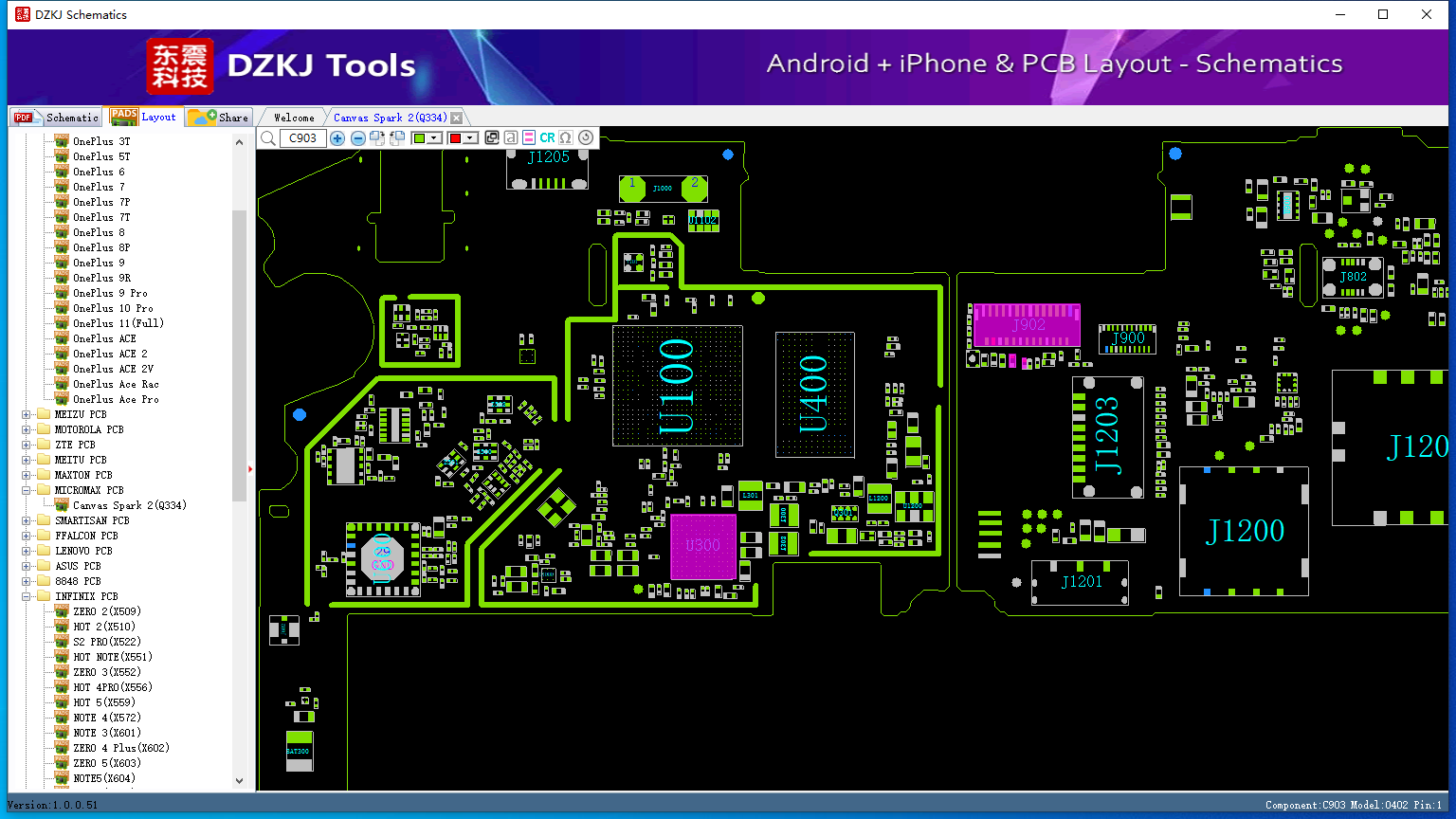Open ZERO 4 Plus(X602) entry

pos(121,748)
